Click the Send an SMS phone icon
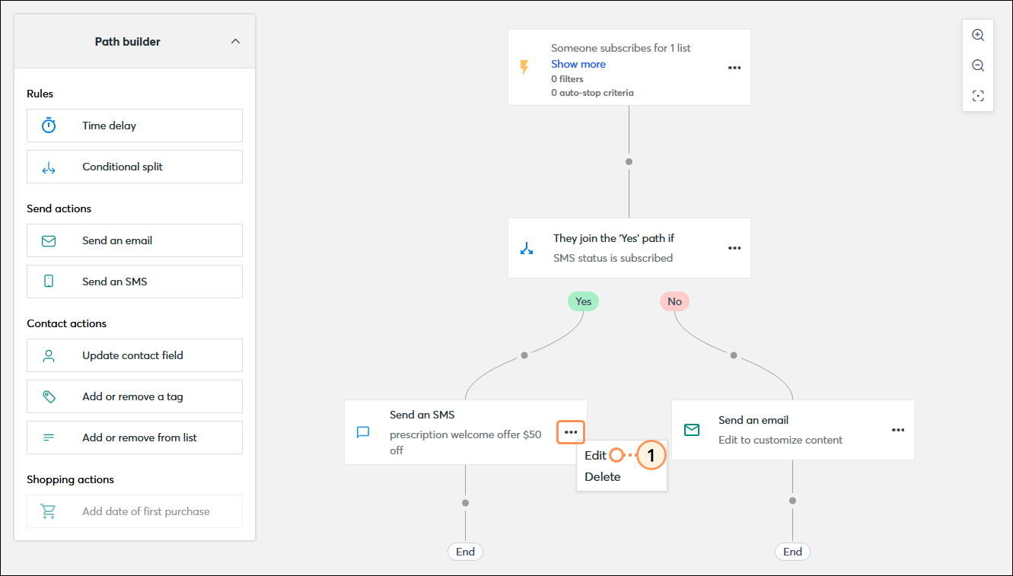1013x576 pixels. (x=48, y=281)
